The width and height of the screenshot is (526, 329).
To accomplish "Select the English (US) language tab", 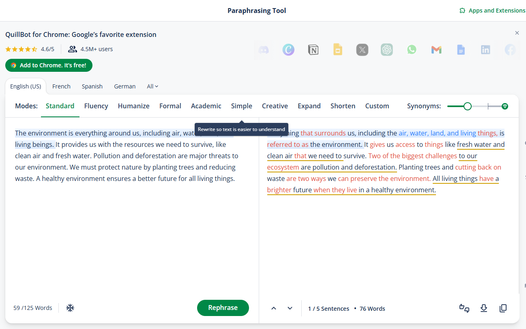I will (x=26, y=86).
